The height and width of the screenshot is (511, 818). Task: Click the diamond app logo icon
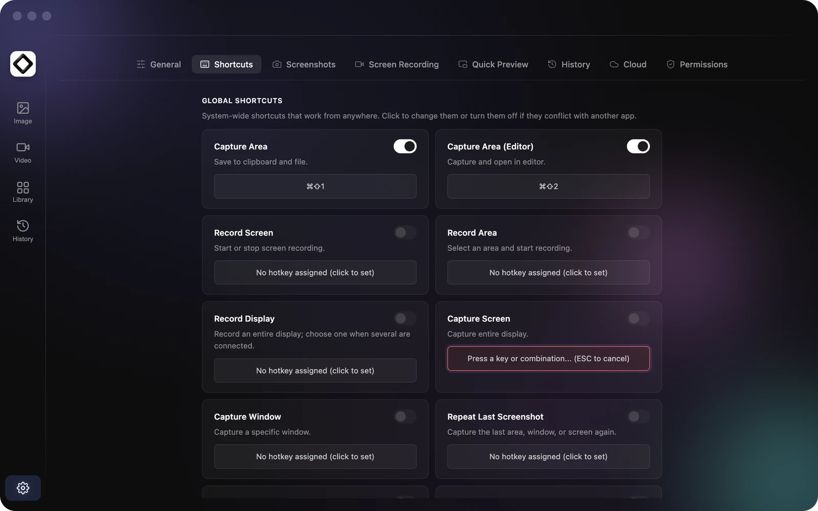(x=23, y=64)
